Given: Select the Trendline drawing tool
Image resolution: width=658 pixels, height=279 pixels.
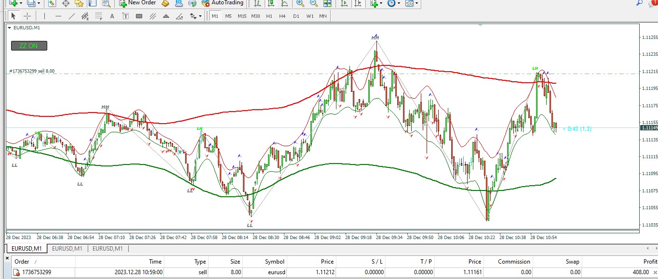Looking at the screenshot, I should (72, 16).
